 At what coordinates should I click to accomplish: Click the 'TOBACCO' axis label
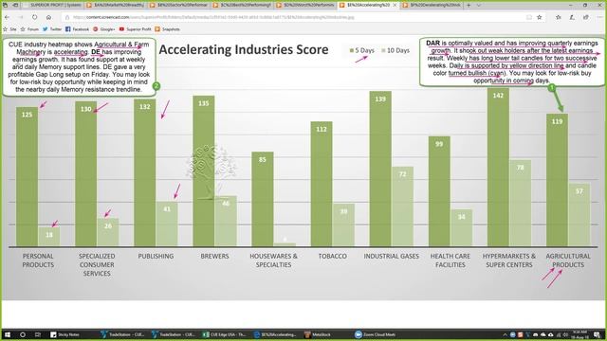333,257
